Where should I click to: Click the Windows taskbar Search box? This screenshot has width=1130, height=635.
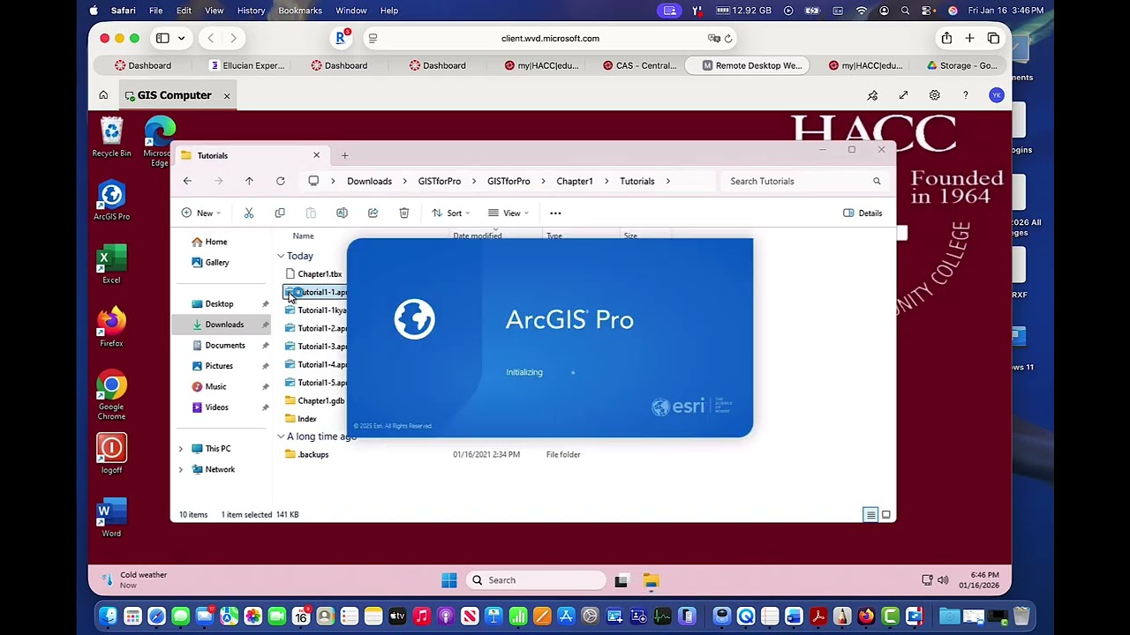point(537,580)
